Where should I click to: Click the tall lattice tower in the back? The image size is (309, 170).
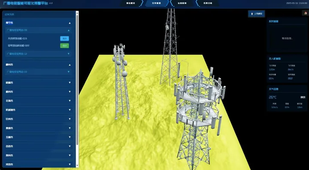(x=170, y=47)
